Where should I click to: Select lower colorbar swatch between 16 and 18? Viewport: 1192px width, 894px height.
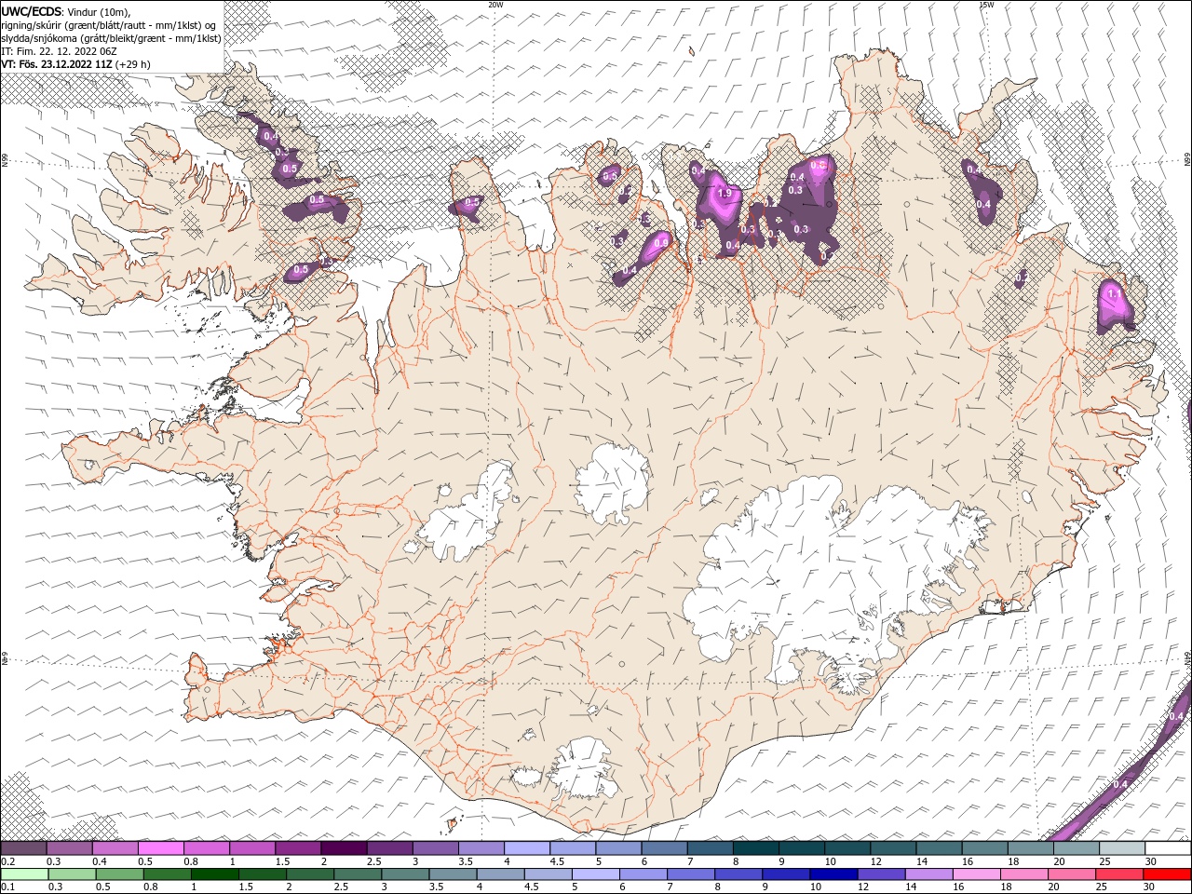(x=977, y=874)
